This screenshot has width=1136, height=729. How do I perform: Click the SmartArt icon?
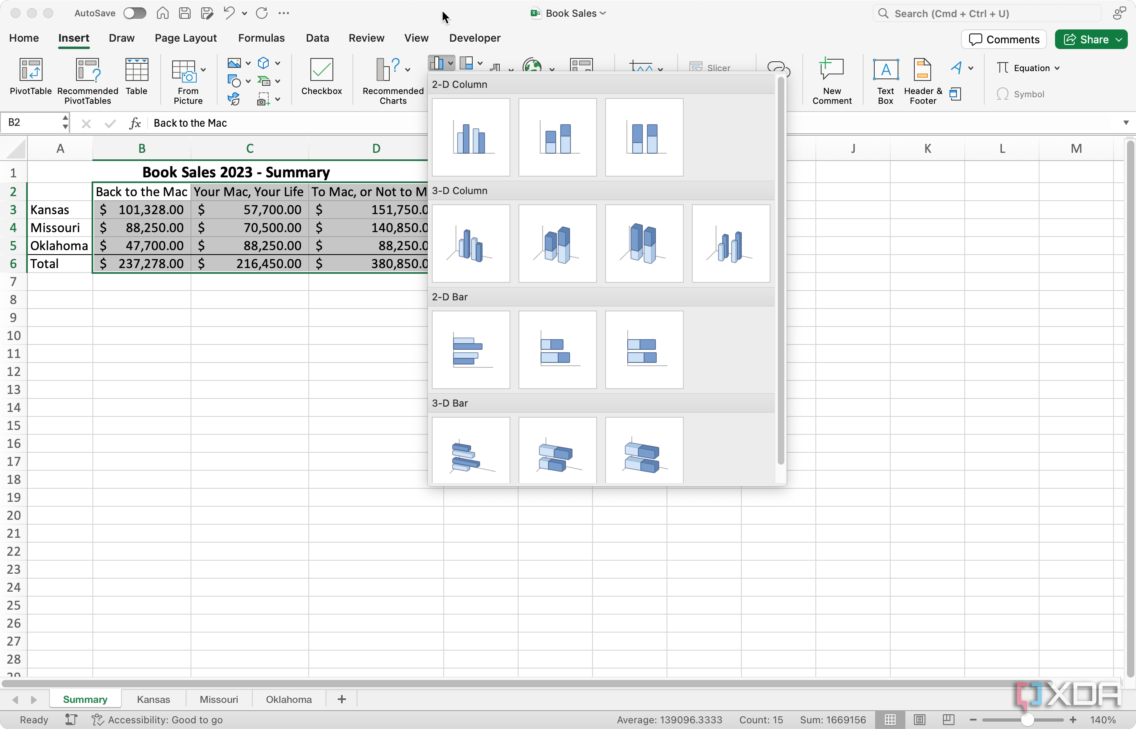[x=264, y=81]
